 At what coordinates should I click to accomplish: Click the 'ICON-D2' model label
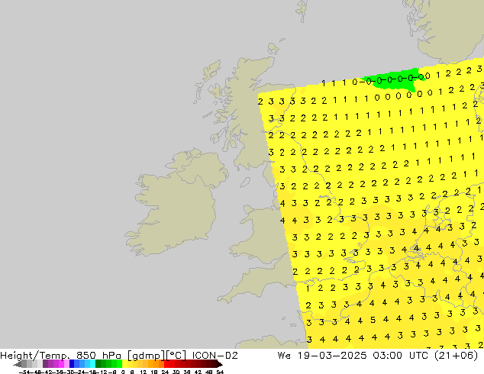pyautogui.click(x=215, y=356)
